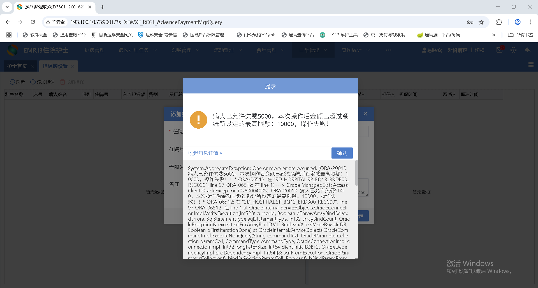Open the settings gear in app header
The width and height of the screenshot is (538, 288).
pyautogui.click(x=513, y=50)
